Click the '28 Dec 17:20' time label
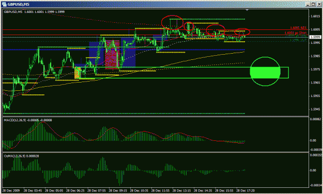 (245, 190)
